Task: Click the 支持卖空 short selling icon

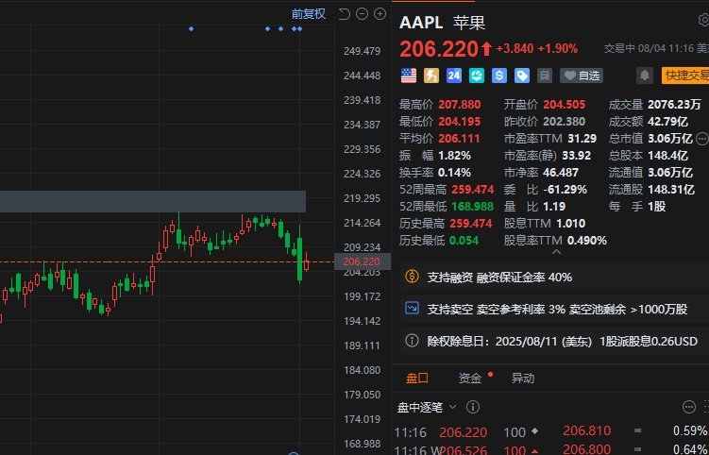Action: pyautogui.click(x=412, y=309)
